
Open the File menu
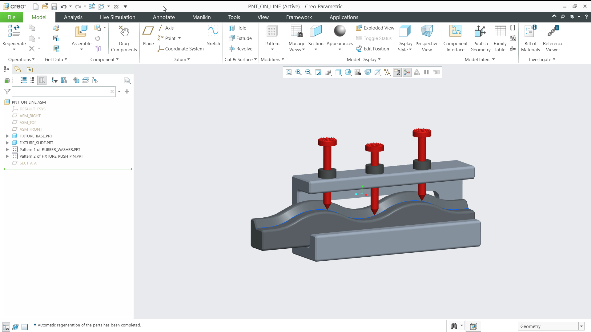click(11, 17)
